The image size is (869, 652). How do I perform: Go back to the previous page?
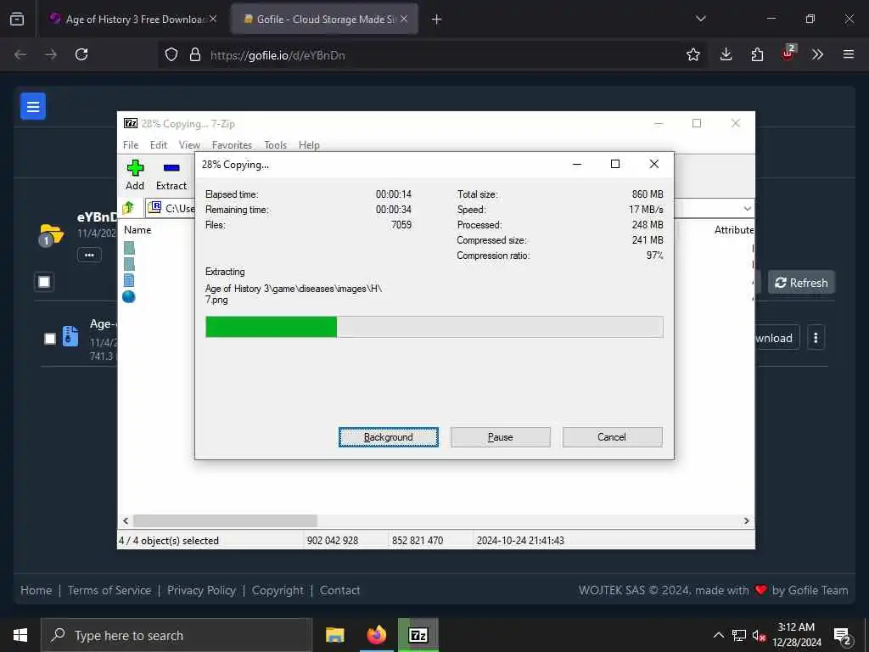20,54
